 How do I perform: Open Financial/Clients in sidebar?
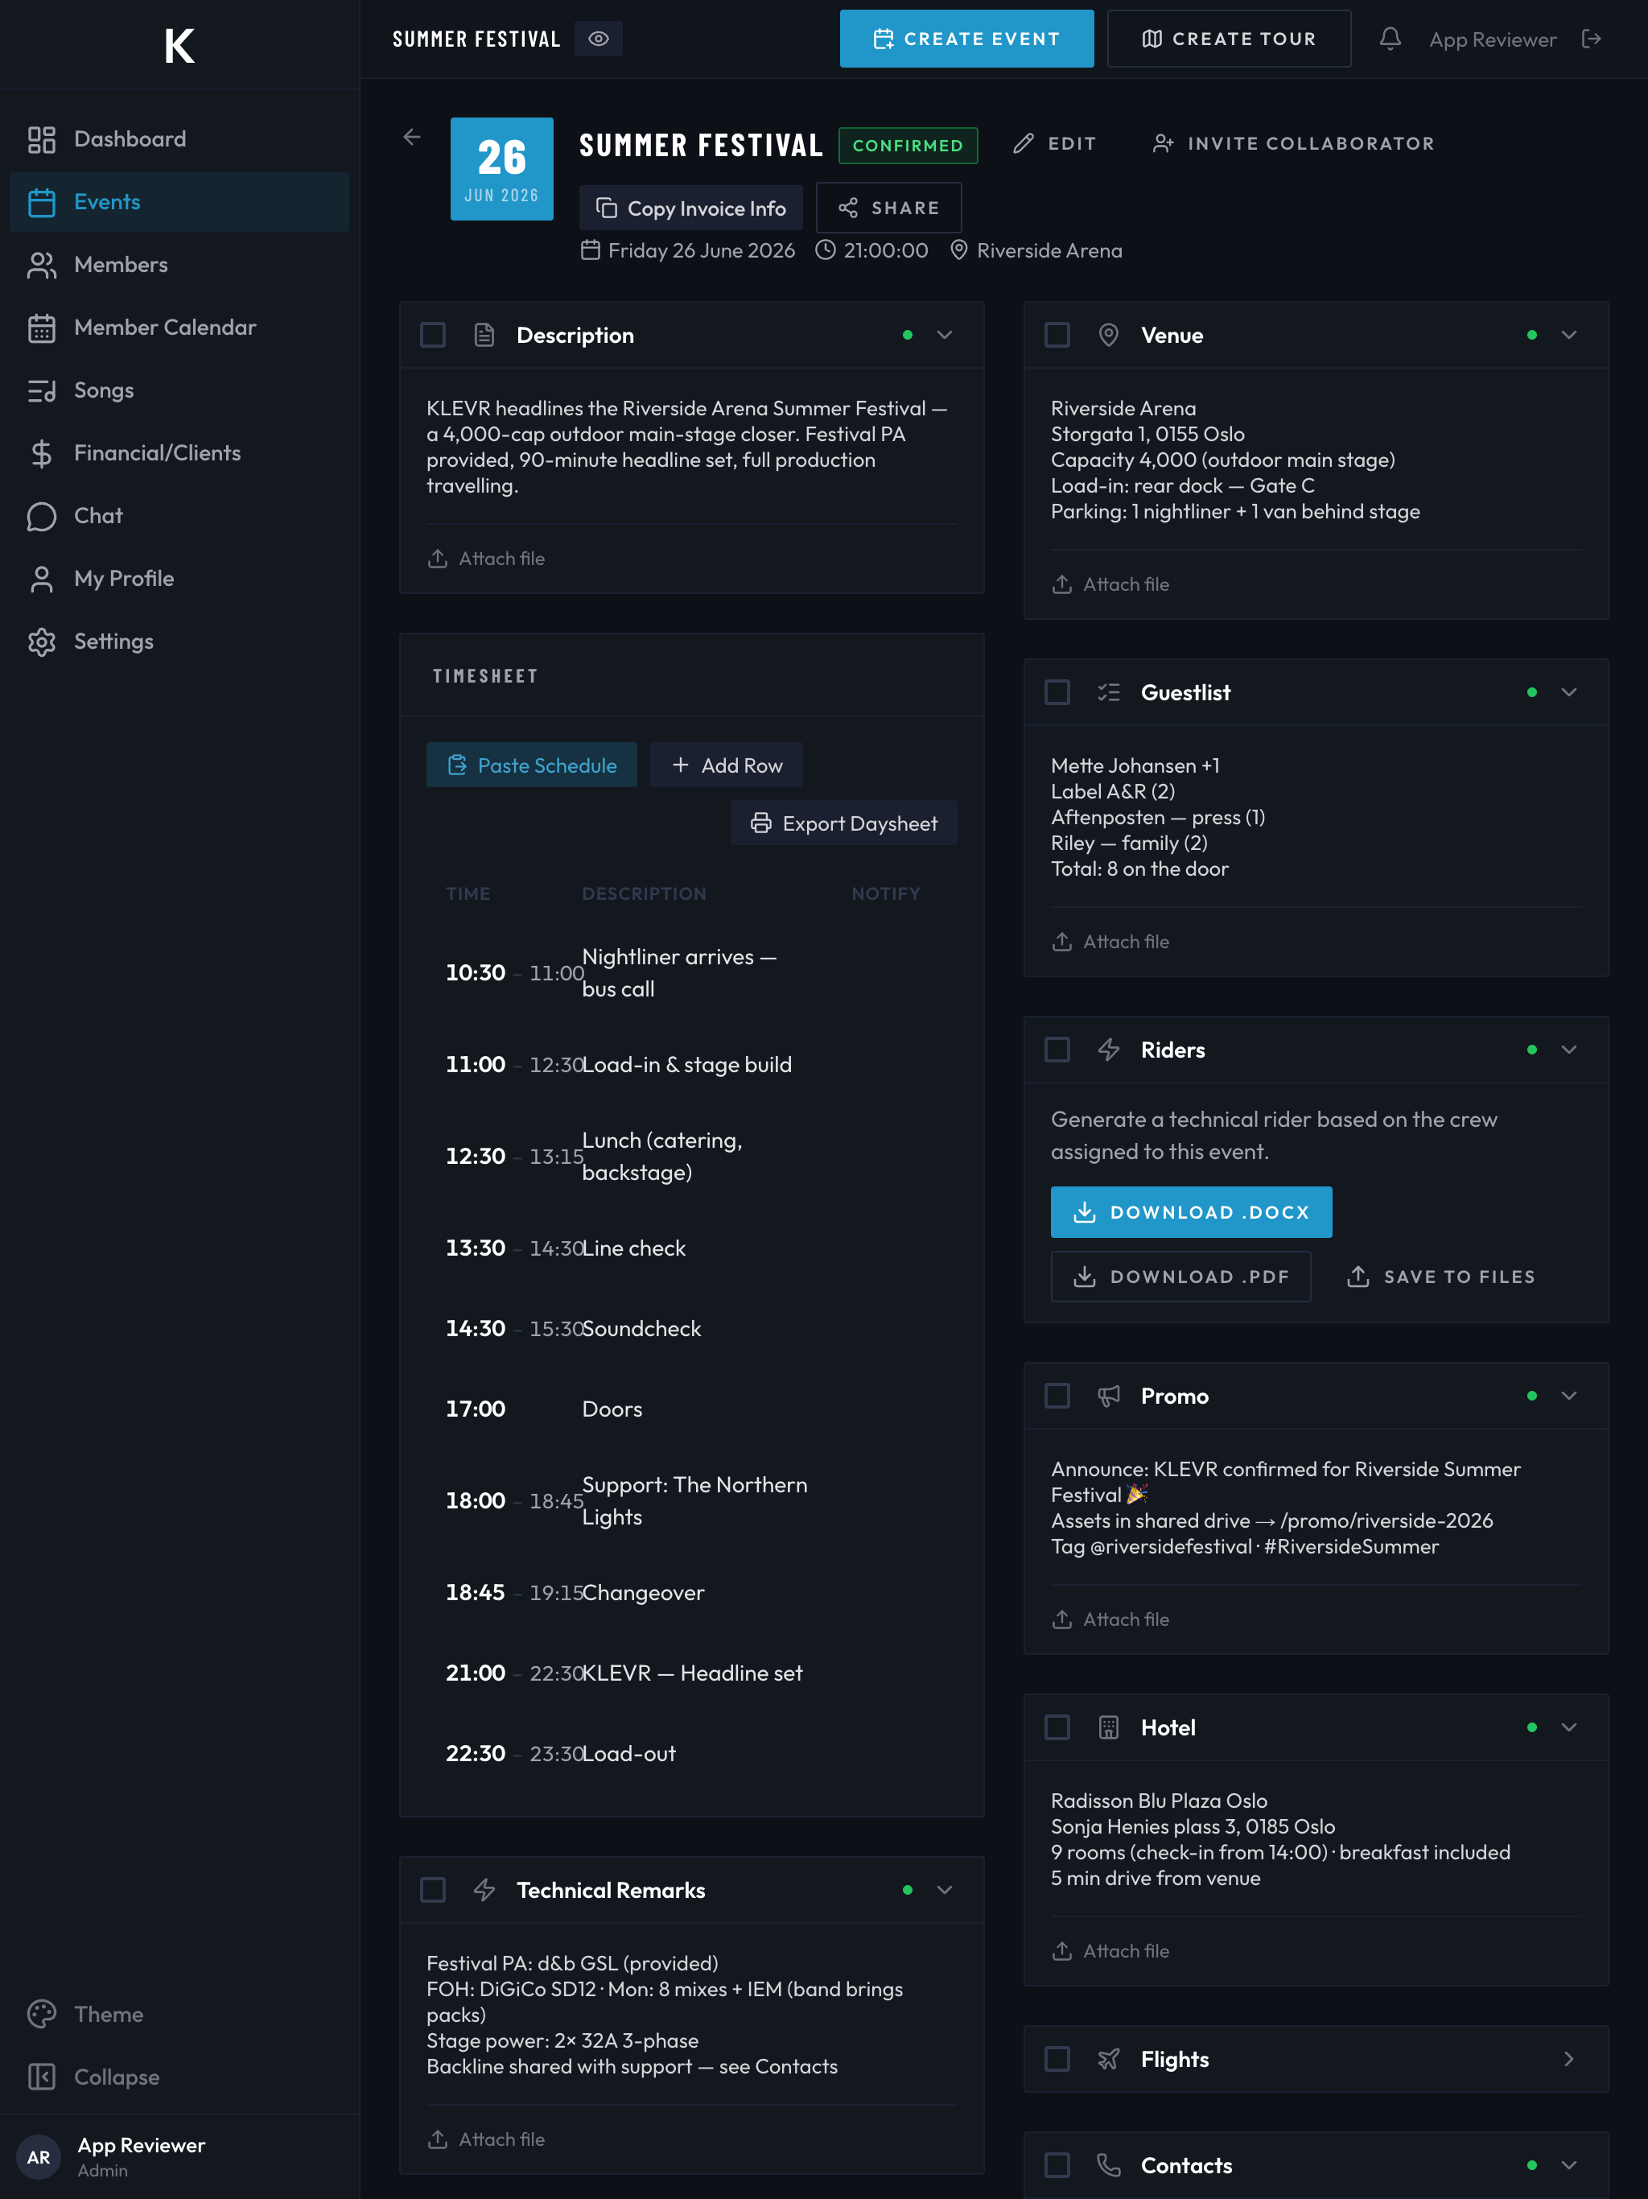point(180,453)
